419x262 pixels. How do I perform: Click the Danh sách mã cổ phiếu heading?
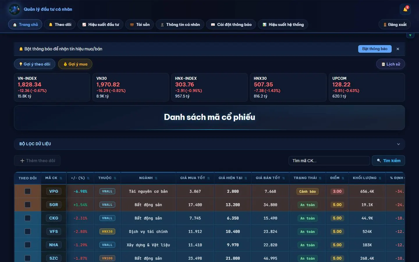210,117
